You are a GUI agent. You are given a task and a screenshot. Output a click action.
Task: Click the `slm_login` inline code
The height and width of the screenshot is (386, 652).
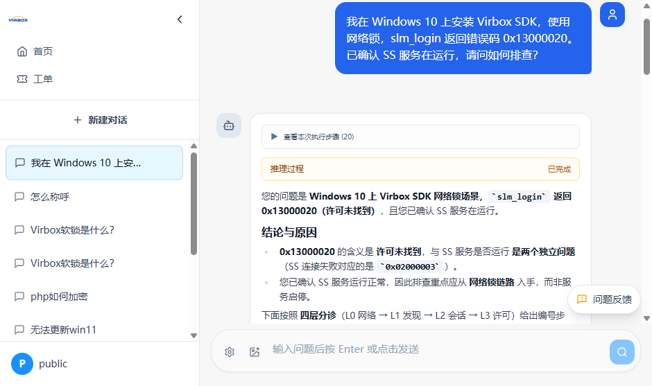pyautogui.click(x=519, y=197)
